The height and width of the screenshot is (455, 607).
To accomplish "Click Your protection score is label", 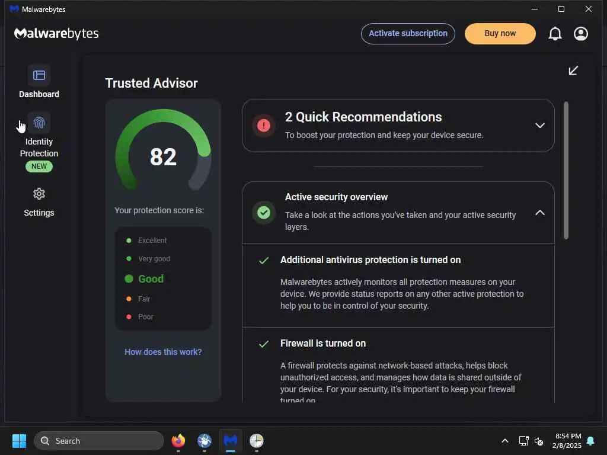I will click(159, 210).
